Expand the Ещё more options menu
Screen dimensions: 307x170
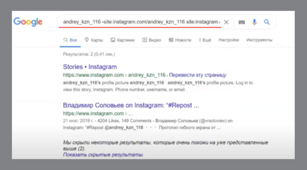pos(205,40)
